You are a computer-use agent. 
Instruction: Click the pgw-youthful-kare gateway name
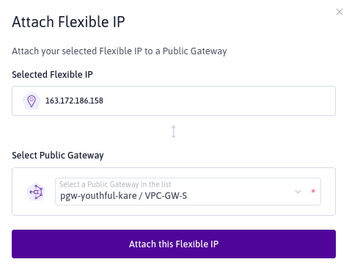(x=98, y=196)
